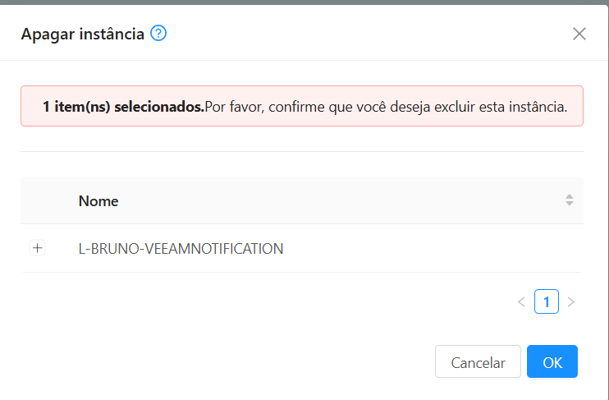
Task: Click the empty row space right of L-BRUNO-VEEAMNOTIFICATION
Action: pyautogui.click(x=427, y=248)
